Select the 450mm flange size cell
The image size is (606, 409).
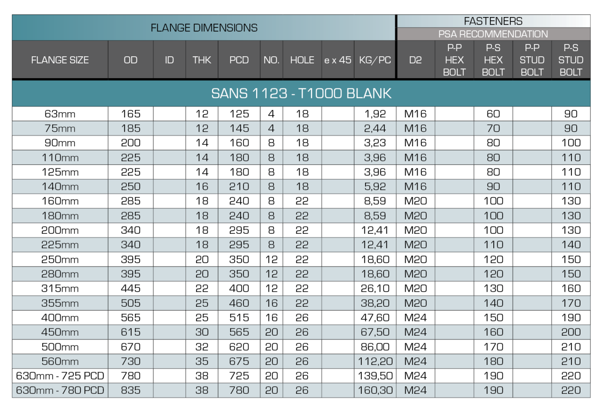point(60,332)
